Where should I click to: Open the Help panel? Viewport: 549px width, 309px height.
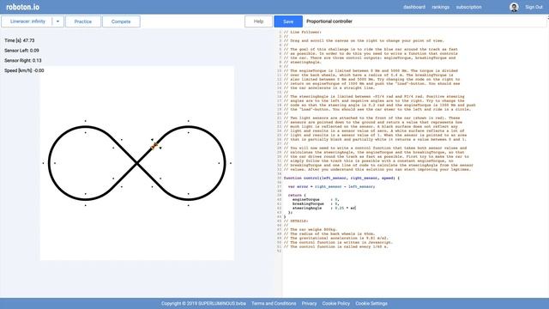258,21
